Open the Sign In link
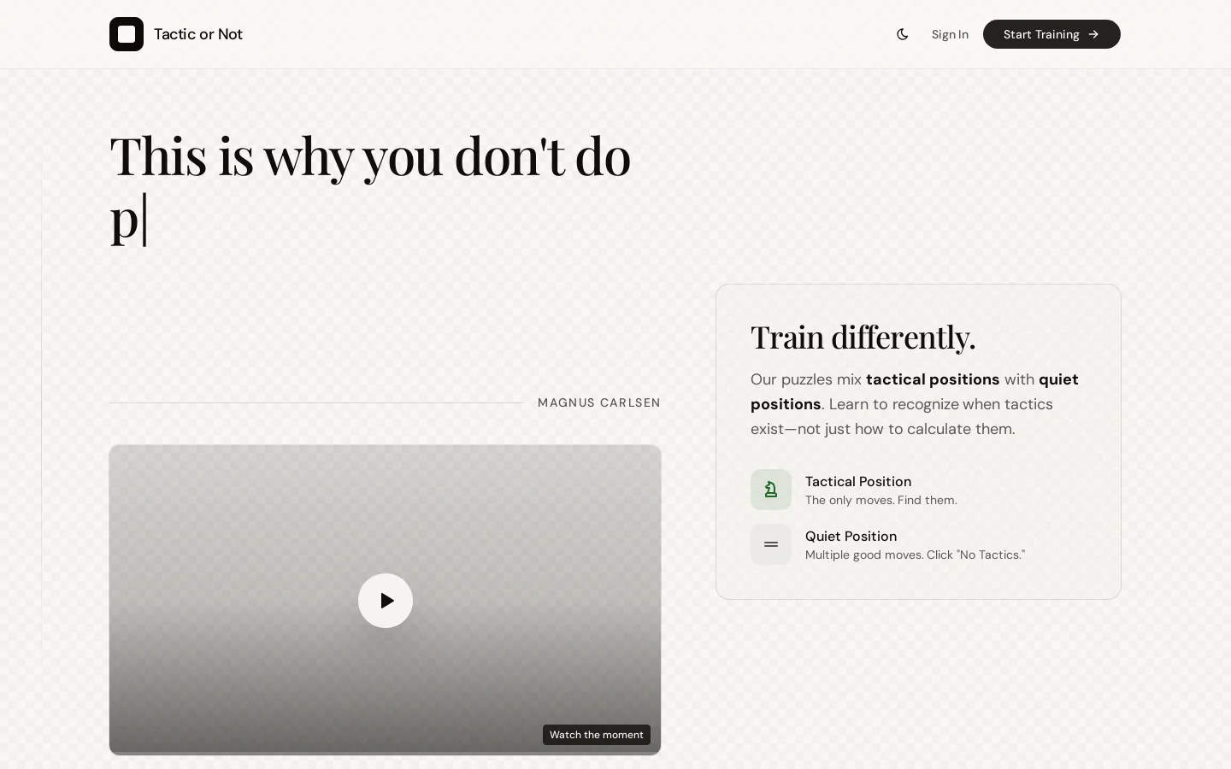This screenshot has height=769, width=1231. (x=950, y=34)
